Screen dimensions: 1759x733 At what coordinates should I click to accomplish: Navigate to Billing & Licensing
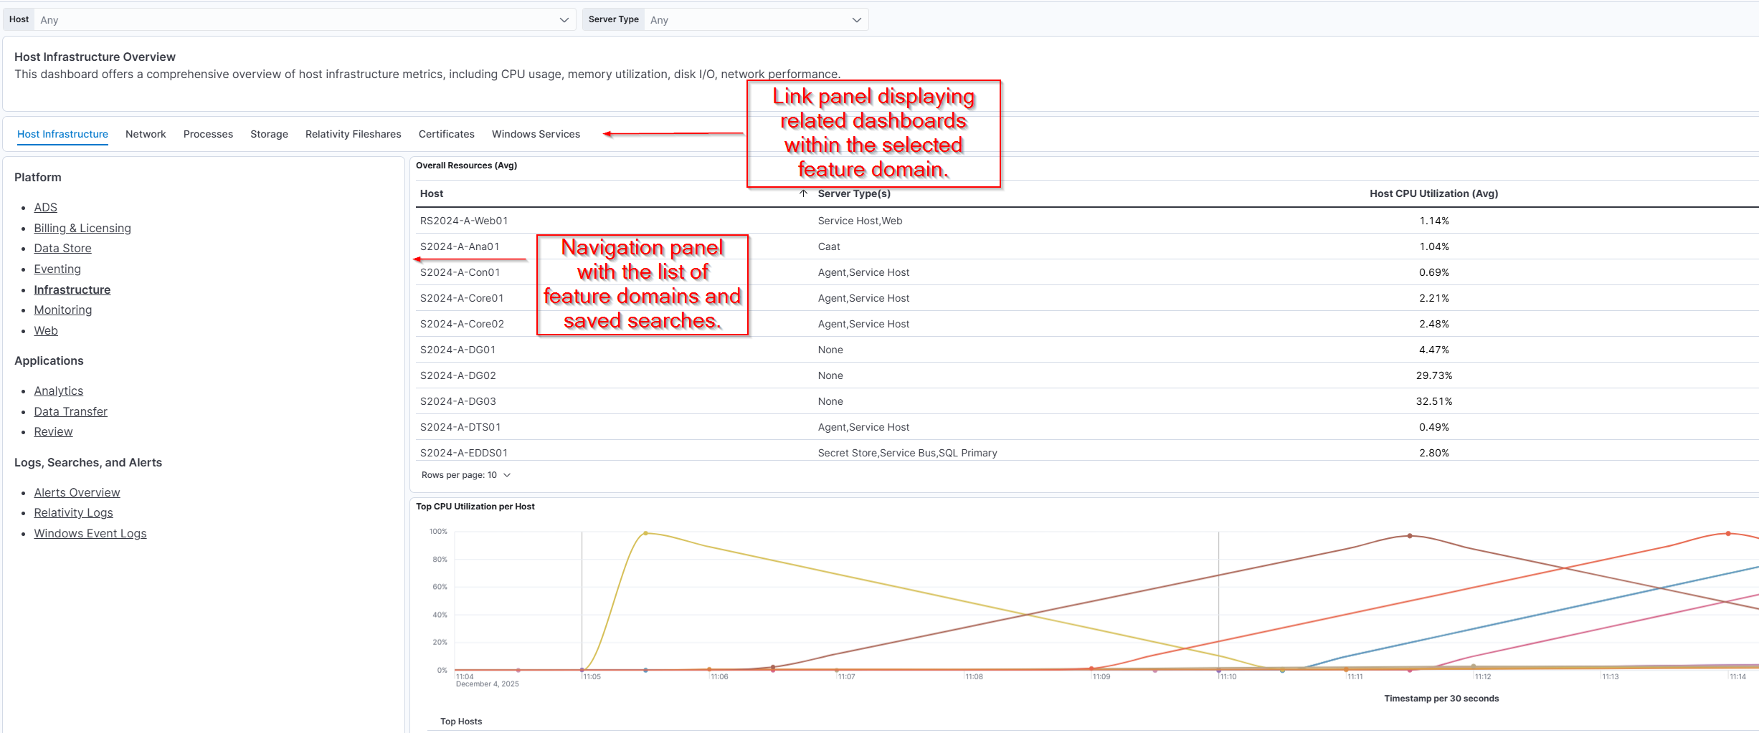pos(82,228)
